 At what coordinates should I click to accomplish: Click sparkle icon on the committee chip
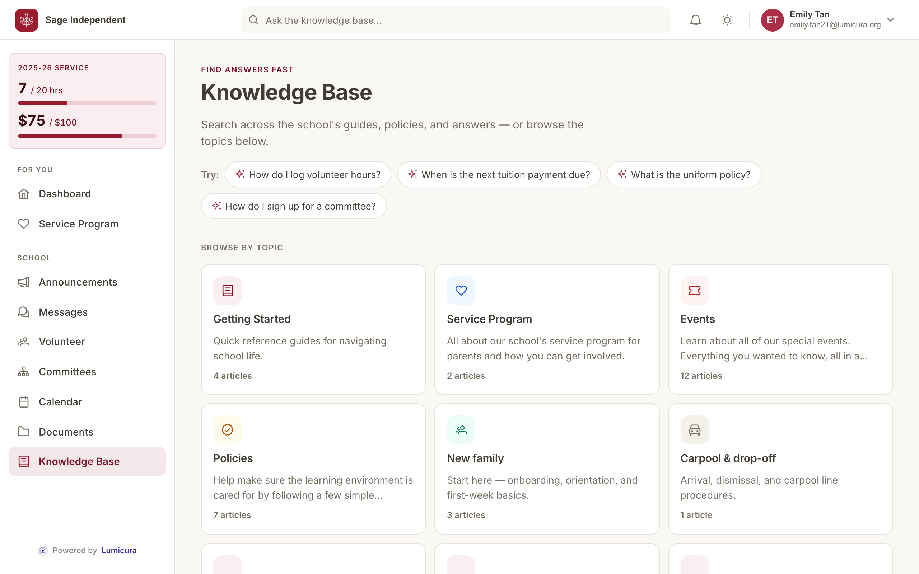[216, 206]
